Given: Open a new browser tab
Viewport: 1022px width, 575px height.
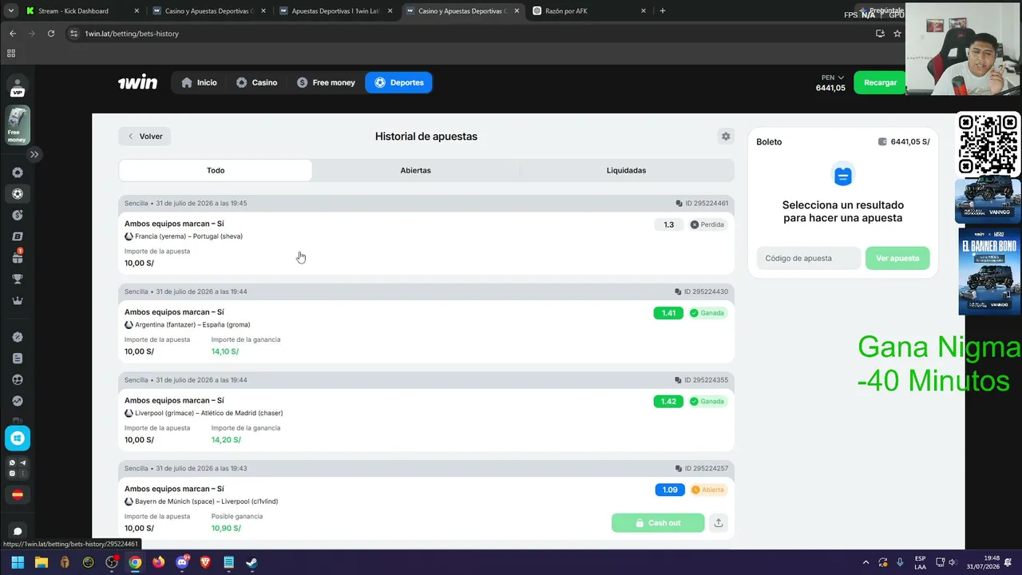Looking at the screenshot, I should coord(663,11).
